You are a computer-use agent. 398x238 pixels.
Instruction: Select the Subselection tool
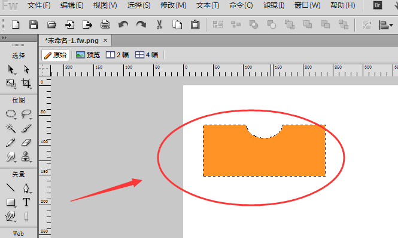coord(26,69)
